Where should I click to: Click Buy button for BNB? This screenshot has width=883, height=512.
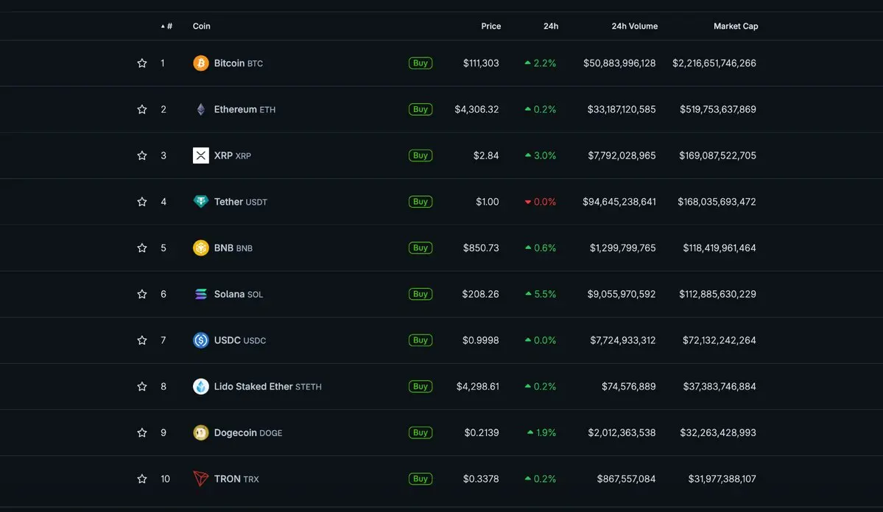[x=421, y=248]
